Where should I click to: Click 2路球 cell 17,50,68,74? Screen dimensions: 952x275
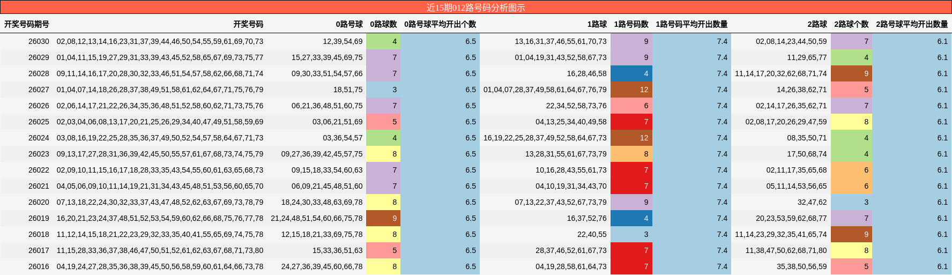(807, 154)
